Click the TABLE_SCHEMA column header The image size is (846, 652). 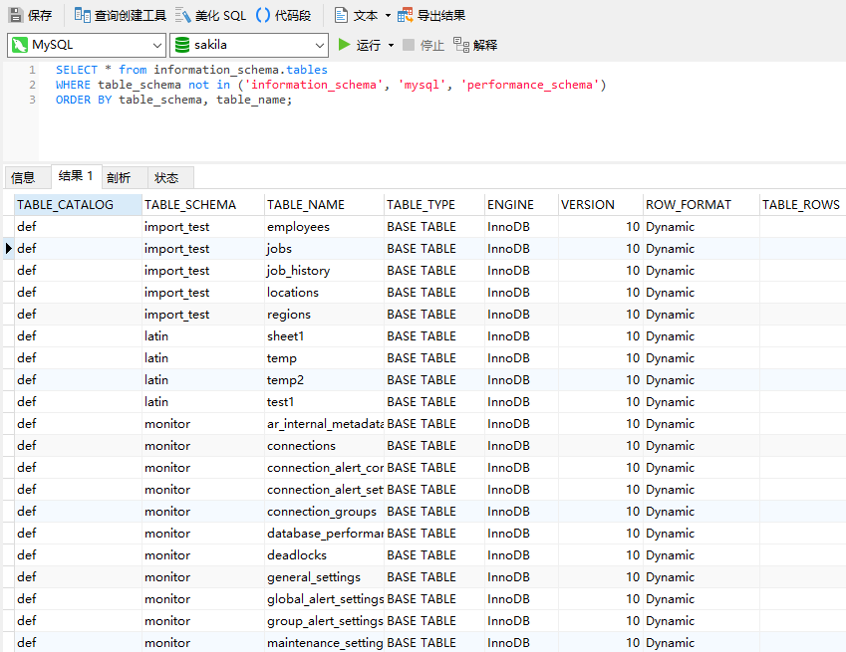pyautogui.click(x=203, y=205)
